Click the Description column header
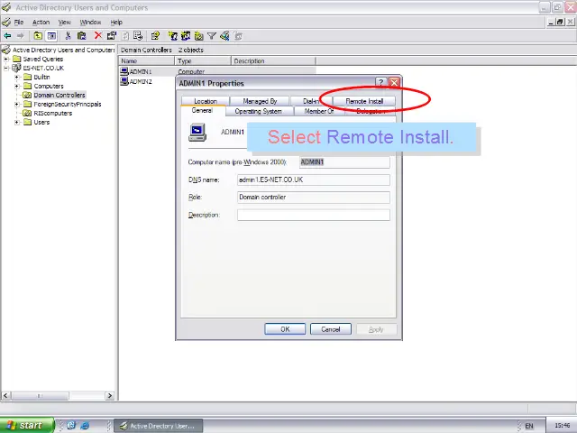 point(273,61)
